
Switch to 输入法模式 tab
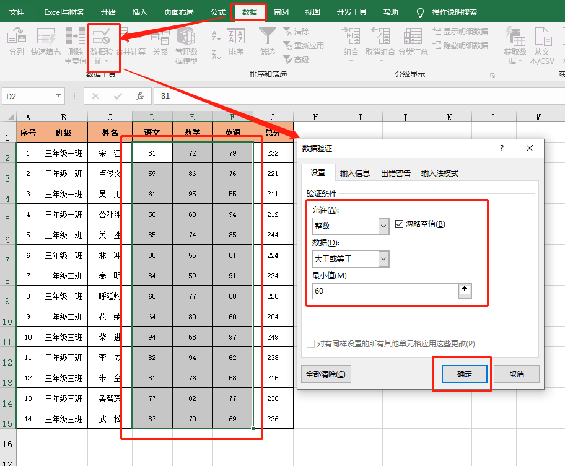pyautogui.click(x=440, y=174)
